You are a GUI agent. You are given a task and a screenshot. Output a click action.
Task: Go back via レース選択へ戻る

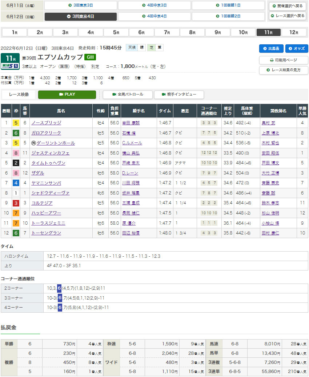click(x=287, y=16)
